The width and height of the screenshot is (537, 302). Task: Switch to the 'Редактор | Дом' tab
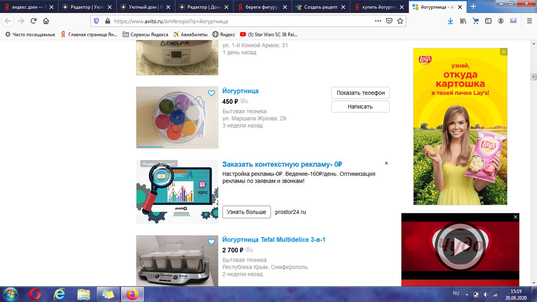205,7
